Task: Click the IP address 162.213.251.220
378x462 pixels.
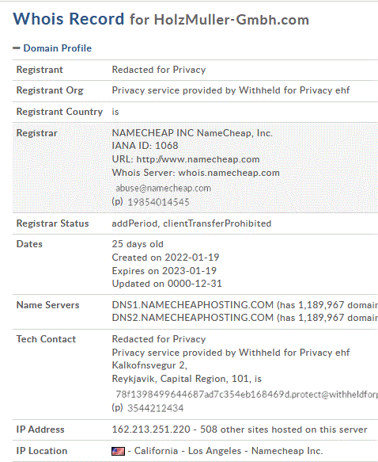Action: point(151,430)
